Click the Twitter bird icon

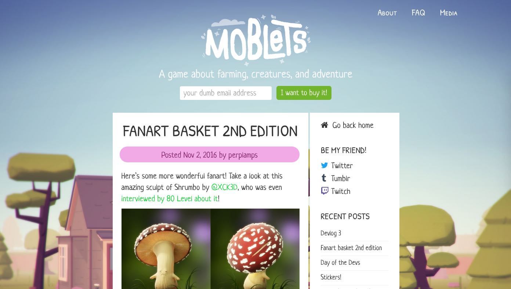tap(325, 166)
